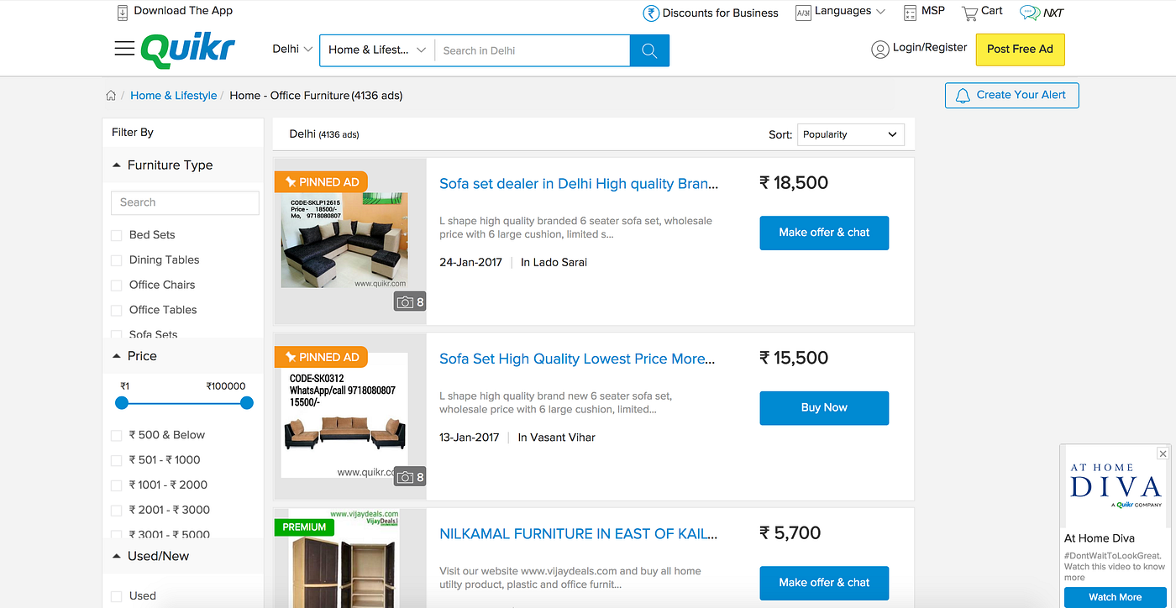The height and width of the screenshot is (608, 1176).
Task: Click photo count camera icon on ₹15,500 sofa
Action: pos(405,477)
